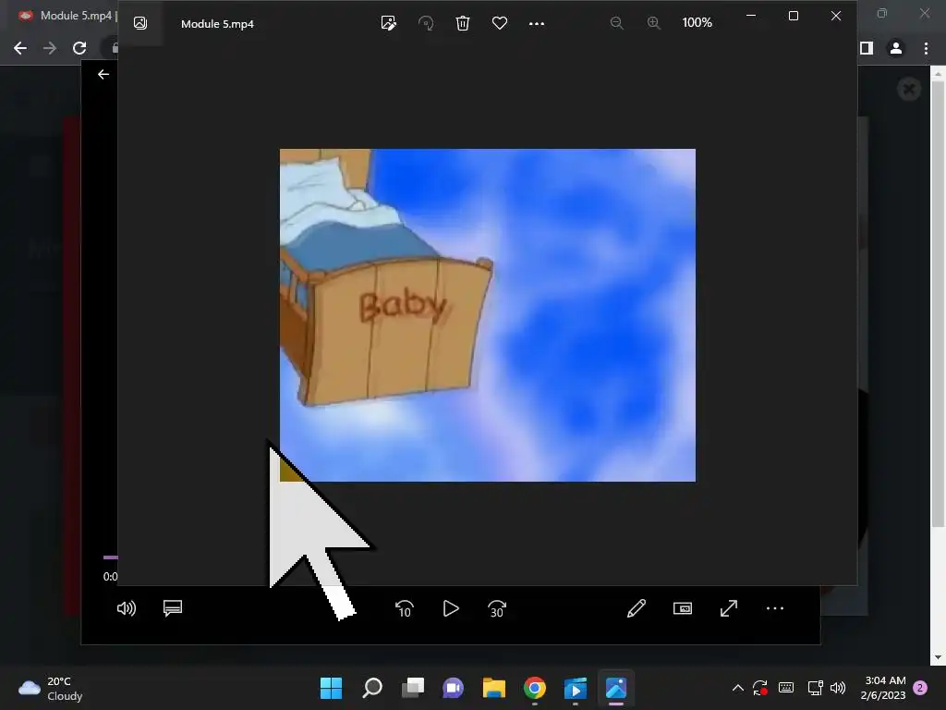Open the Chrome three-dot menu
This screenshot has width=946, height=710.
926,48
